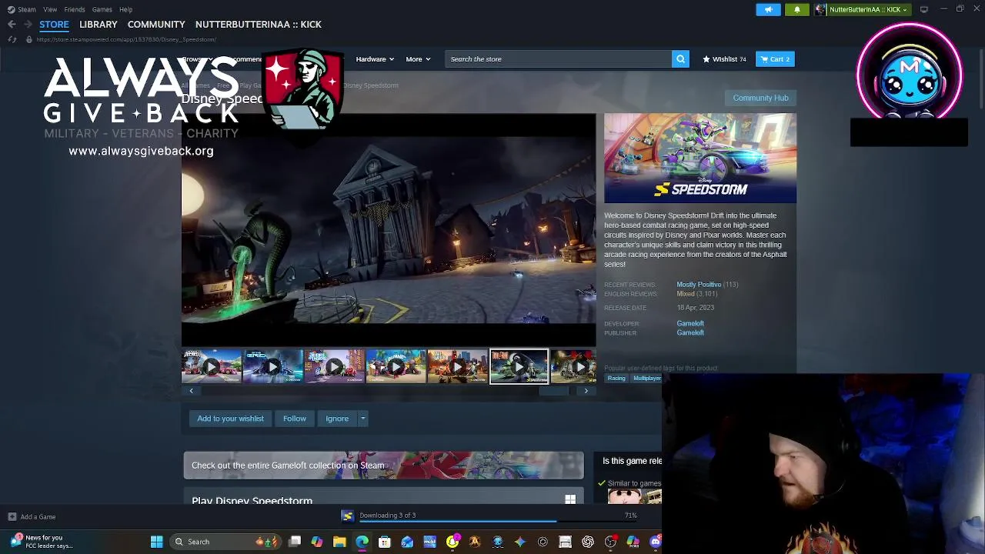Expand the Ignore button dropdown arrow
The image size is (985, 554).
pyautogui.click(x=362, y=419)
